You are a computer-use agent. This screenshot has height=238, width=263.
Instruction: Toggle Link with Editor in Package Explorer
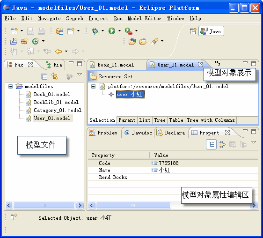[x=55, y=76]
